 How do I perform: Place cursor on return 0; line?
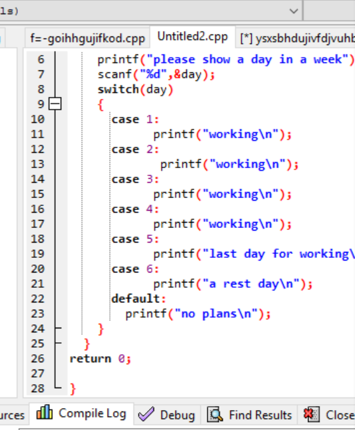pyautogui.click(x=100, y=358)
